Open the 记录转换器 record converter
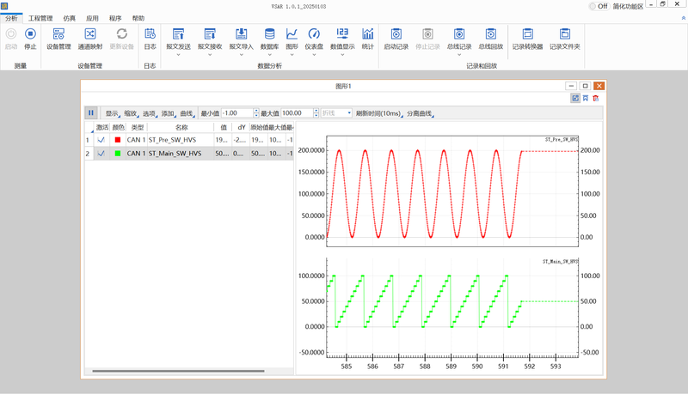Image resolution: width=688 pixels, height=394 pixels. tap(527, 38)
